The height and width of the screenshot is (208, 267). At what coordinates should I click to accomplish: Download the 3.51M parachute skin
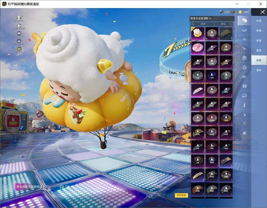[x=212, y=34]
